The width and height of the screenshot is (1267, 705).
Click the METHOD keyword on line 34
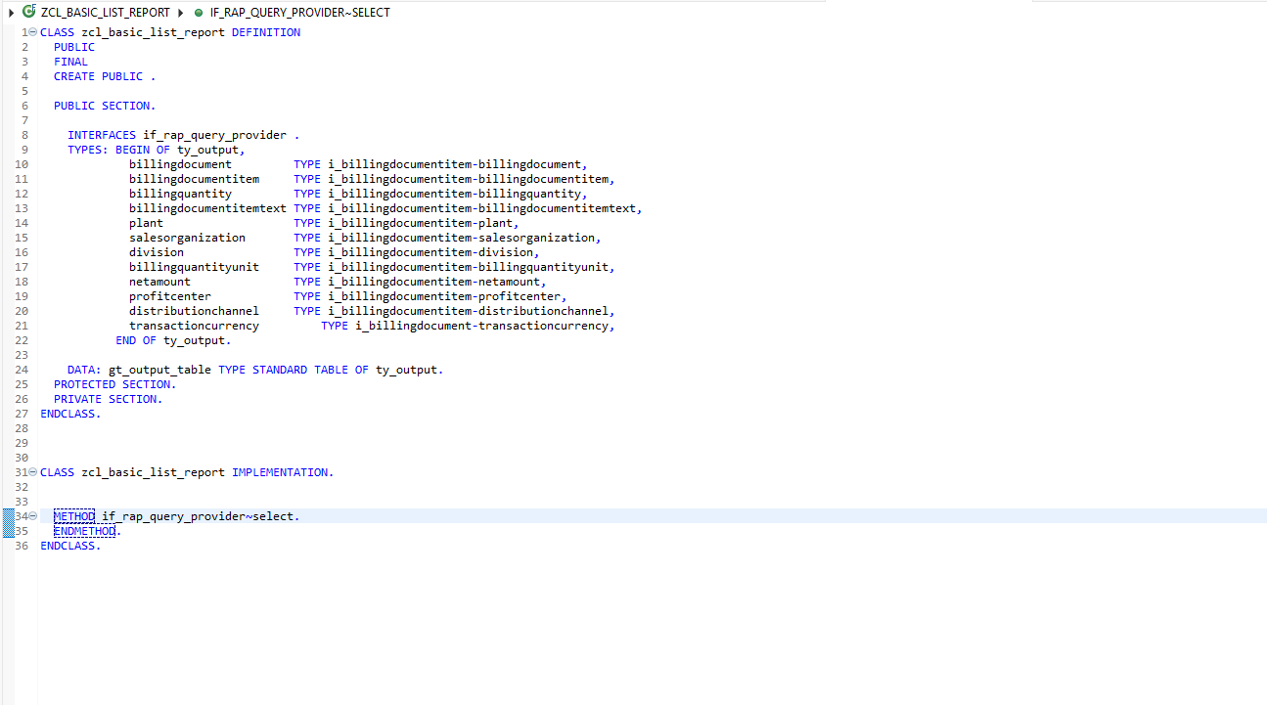pos(74,516)
